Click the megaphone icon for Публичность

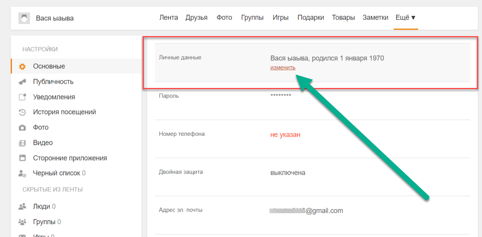point(22,82)
